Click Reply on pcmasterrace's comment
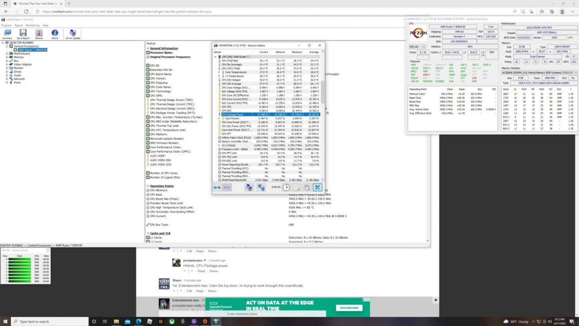The height and width of the screenshot is (326, 579). (x=201, y=271)
